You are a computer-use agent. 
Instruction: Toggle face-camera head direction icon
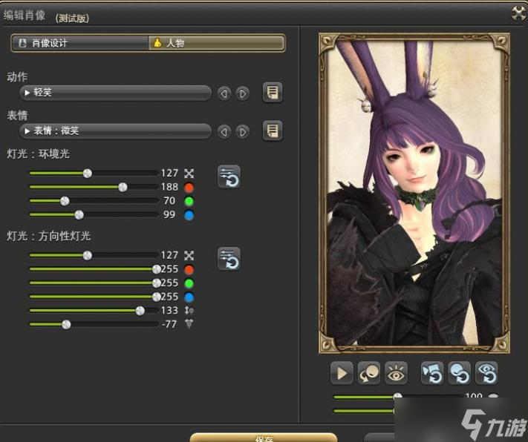[369, 373]
